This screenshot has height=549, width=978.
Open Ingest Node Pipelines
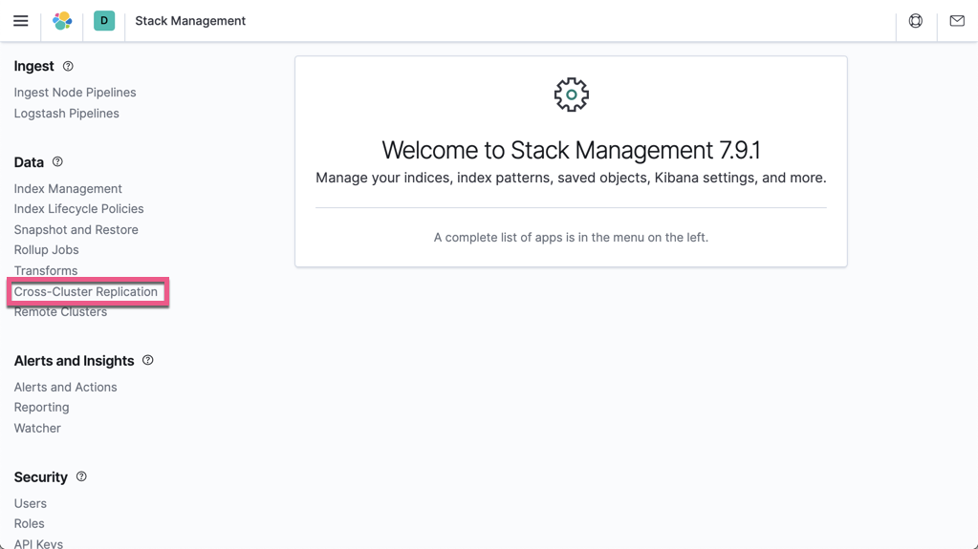point(75,93)
